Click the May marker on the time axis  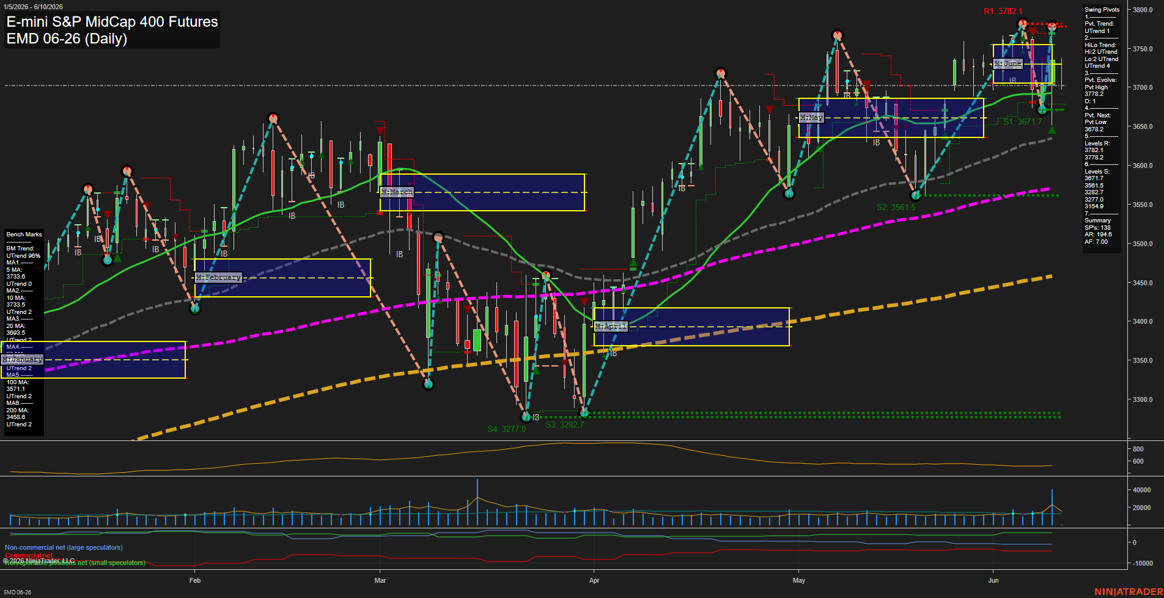799,580
